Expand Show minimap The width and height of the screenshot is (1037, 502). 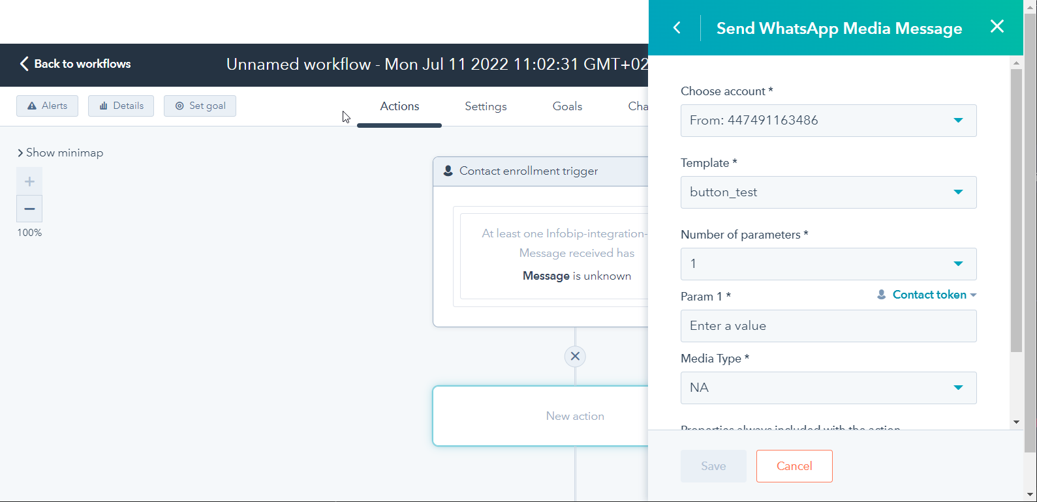[60, 153]
